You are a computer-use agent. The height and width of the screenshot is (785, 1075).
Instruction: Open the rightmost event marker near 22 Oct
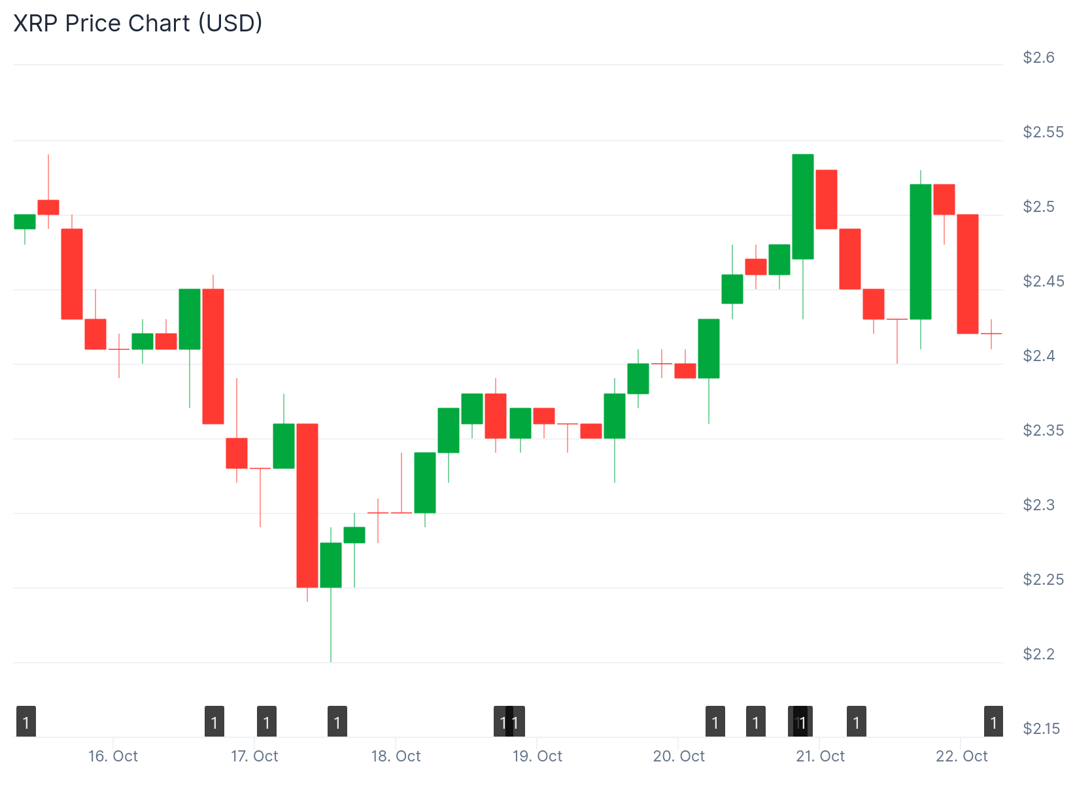pos(994,722)
